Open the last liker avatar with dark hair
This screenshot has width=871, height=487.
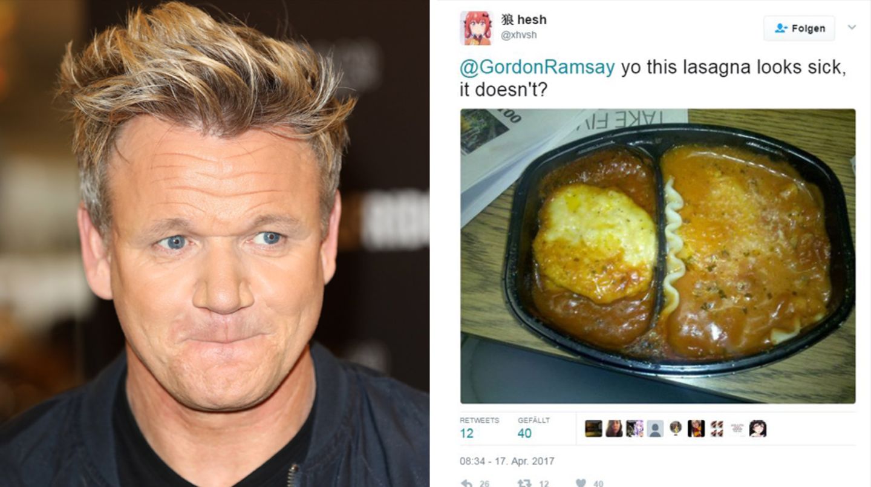point(758,428)
